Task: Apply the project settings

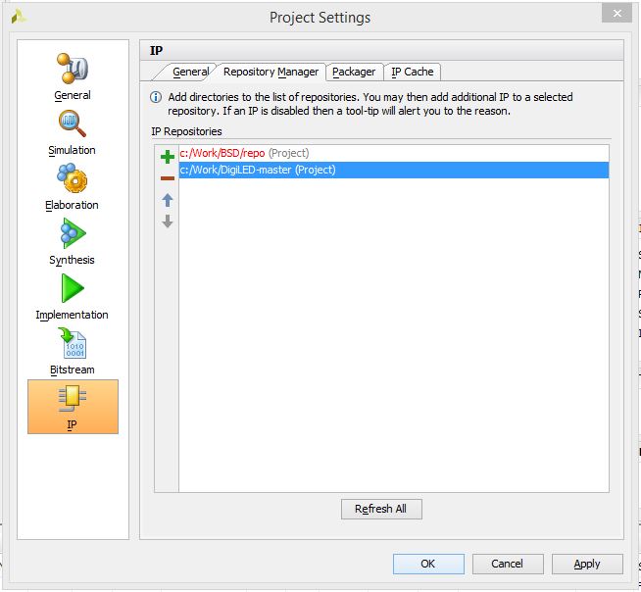Action: [x=587, y=564]
